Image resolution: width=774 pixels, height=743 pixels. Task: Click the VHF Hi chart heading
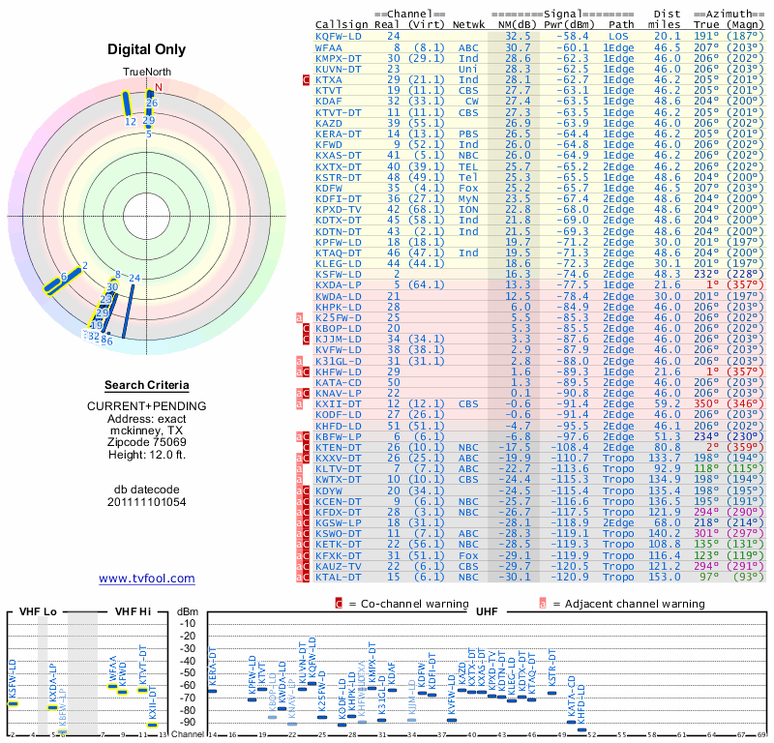pyautogui.click(x=134, y=612)
